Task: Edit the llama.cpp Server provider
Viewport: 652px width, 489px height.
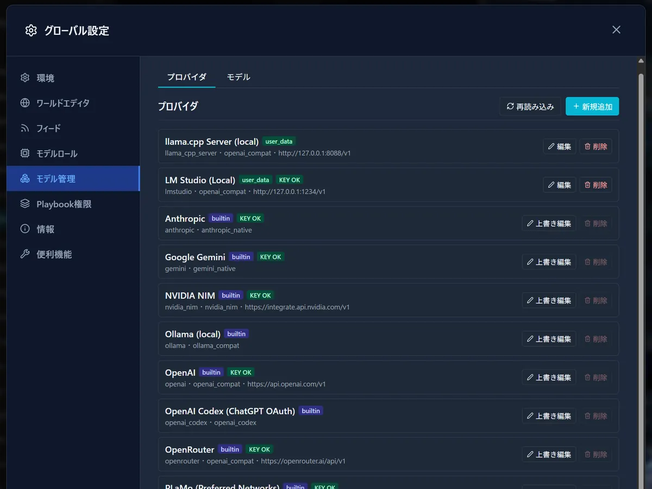Action: point(560,146)
